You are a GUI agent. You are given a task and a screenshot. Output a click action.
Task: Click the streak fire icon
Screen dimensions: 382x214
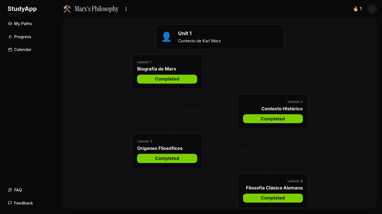click(x=355, y=9)
